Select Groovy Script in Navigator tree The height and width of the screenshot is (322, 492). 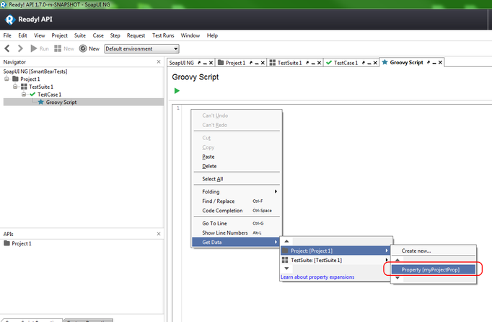click(61, 102)
